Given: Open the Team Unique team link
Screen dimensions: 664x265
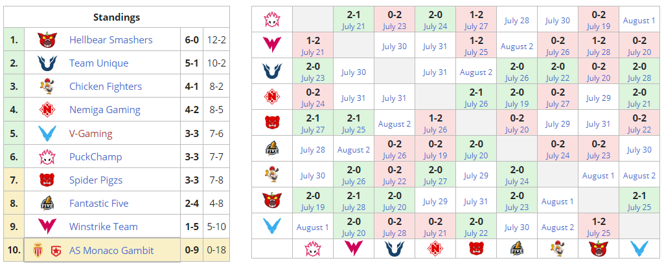Looking at the screenshot, I should point(98,63).
